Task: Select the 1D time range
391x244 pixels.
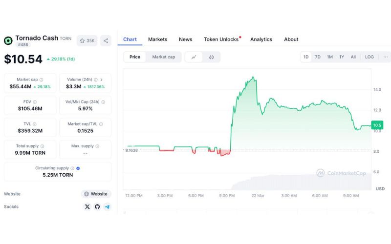Action: (x=306, y=57)
